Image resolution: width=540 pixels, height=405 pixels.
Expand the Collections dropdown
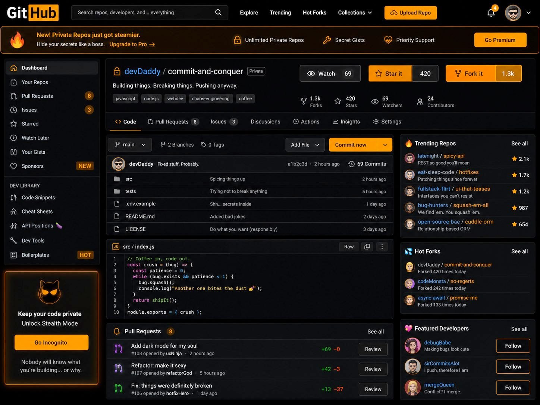355,13
